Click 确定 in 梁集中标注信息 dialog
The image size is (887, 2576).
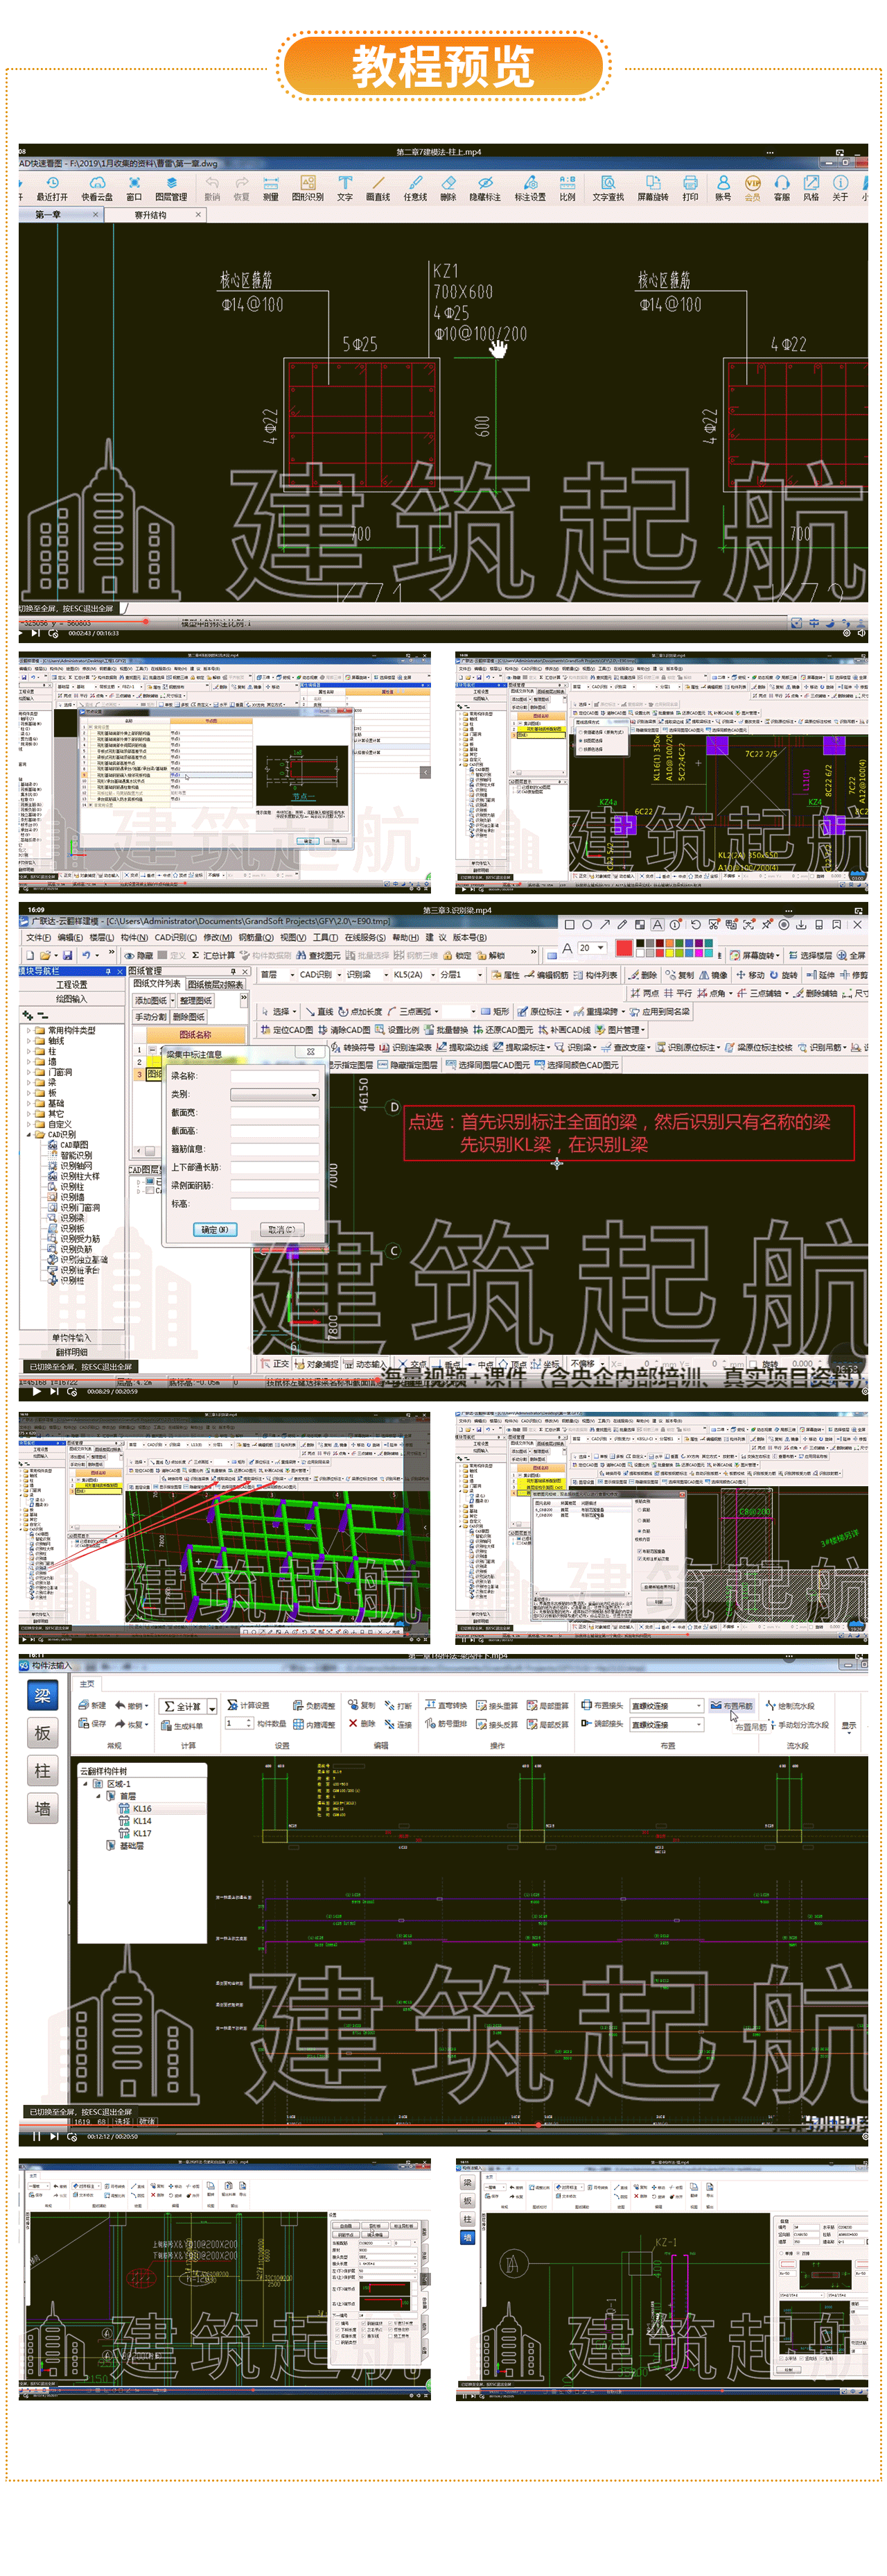pyautogui.click(x=215, y=1229)
